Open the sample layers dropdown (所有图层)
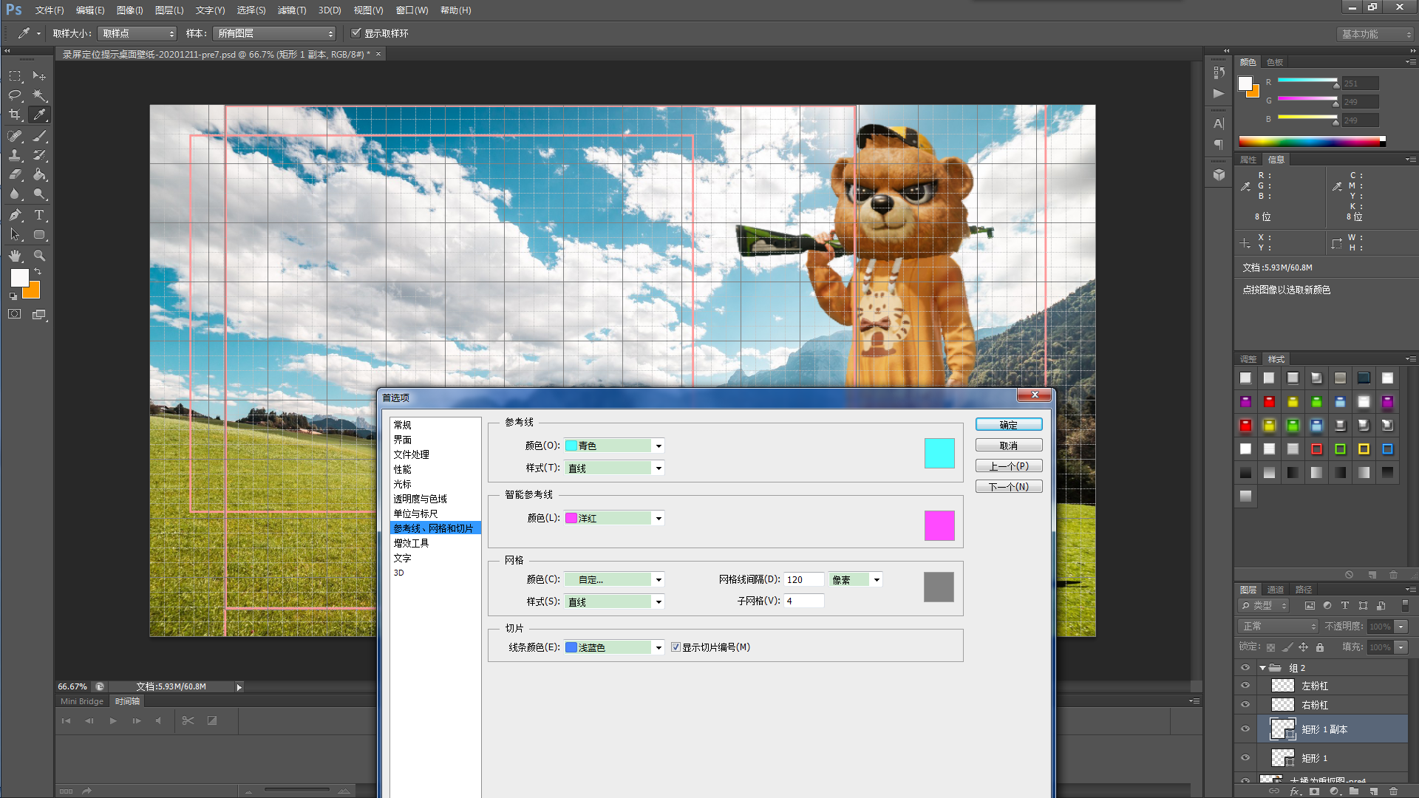Viewport: 1419px width, 798px height. pos(274,33)
